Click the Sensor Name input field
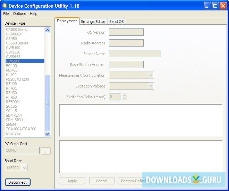This screenshot has height=191, width=229. [135, 53]
